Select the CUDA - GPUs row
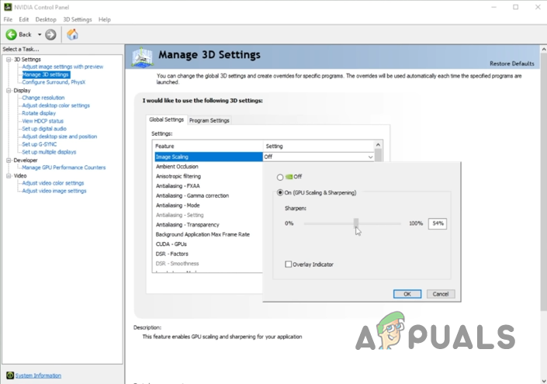547x384 pixels. (x=208, y=244)
